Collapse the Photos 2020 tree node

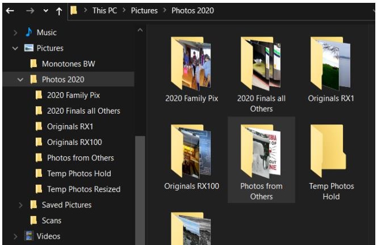point(20,80)
